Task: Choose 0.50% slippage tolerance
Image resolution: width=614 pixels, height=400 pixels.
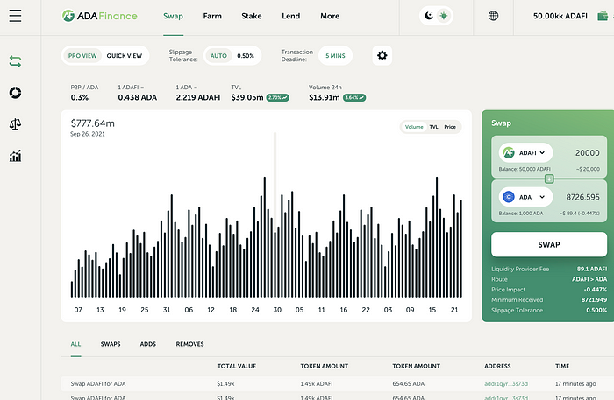Action: [246, 56]
